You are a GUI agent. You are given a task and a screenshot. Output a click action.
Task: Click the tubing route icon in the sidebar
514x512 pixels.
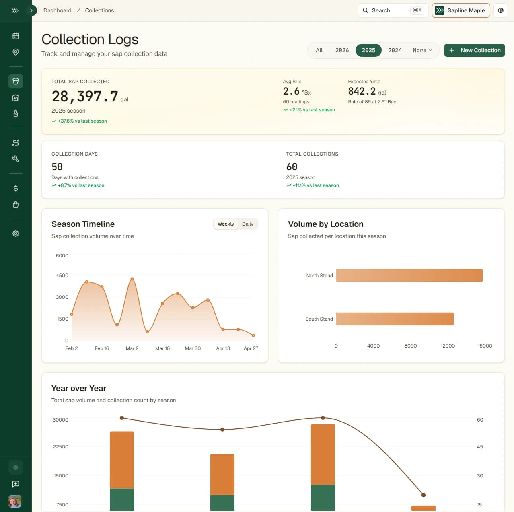pos(15,142)
